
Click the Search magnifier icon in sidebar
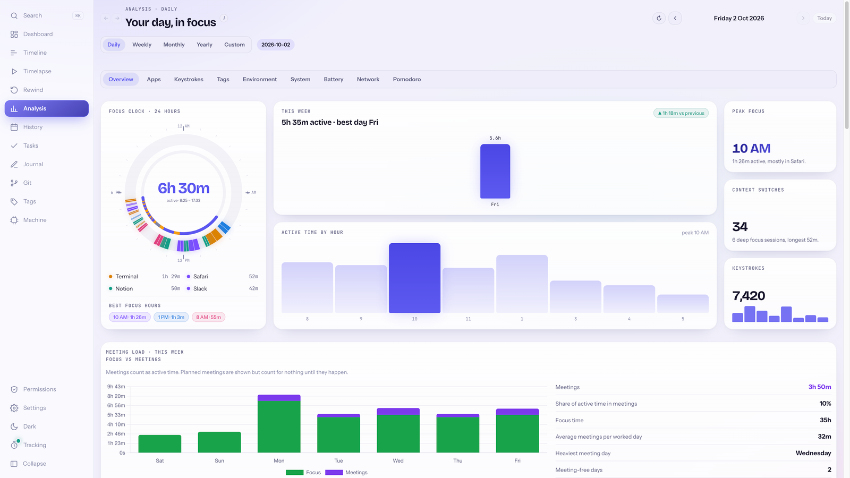14,15
